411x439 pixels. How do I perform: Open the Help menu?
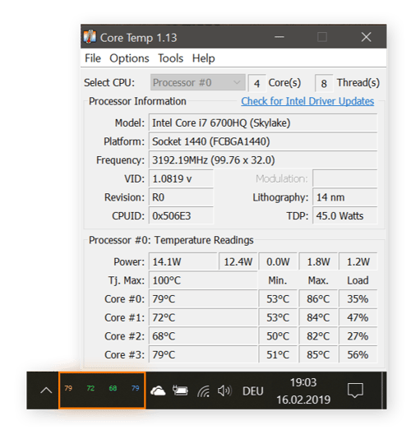coord(204,58)
